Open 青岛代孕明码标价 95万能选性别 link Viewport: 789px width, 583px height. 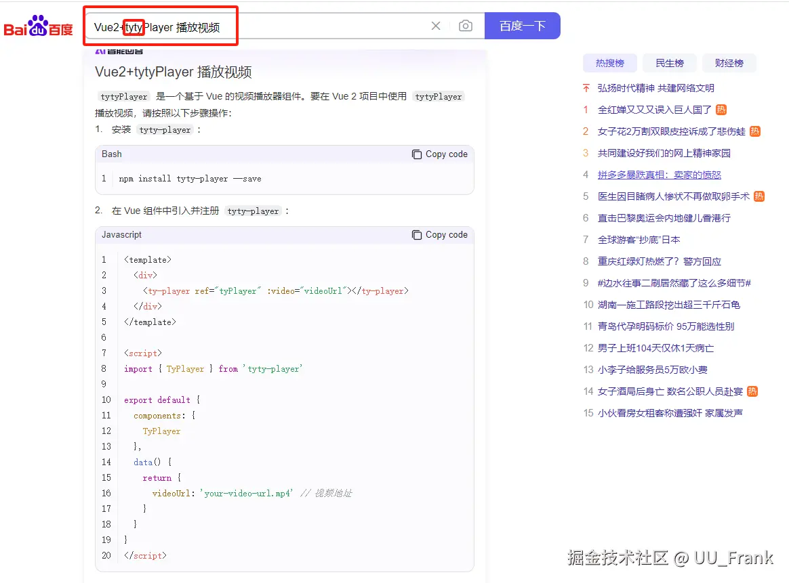coord(666,326)
